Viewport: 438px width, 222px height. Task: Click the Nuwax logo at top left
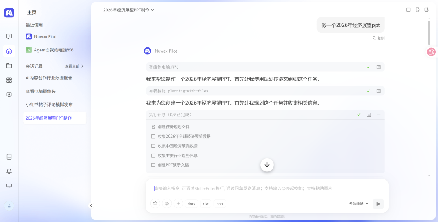tap(9, 13)
